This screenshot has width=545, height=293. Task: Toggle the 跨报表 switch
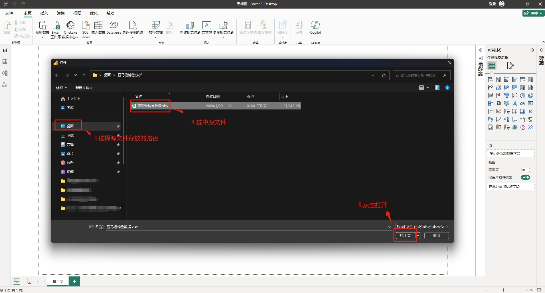525,170
